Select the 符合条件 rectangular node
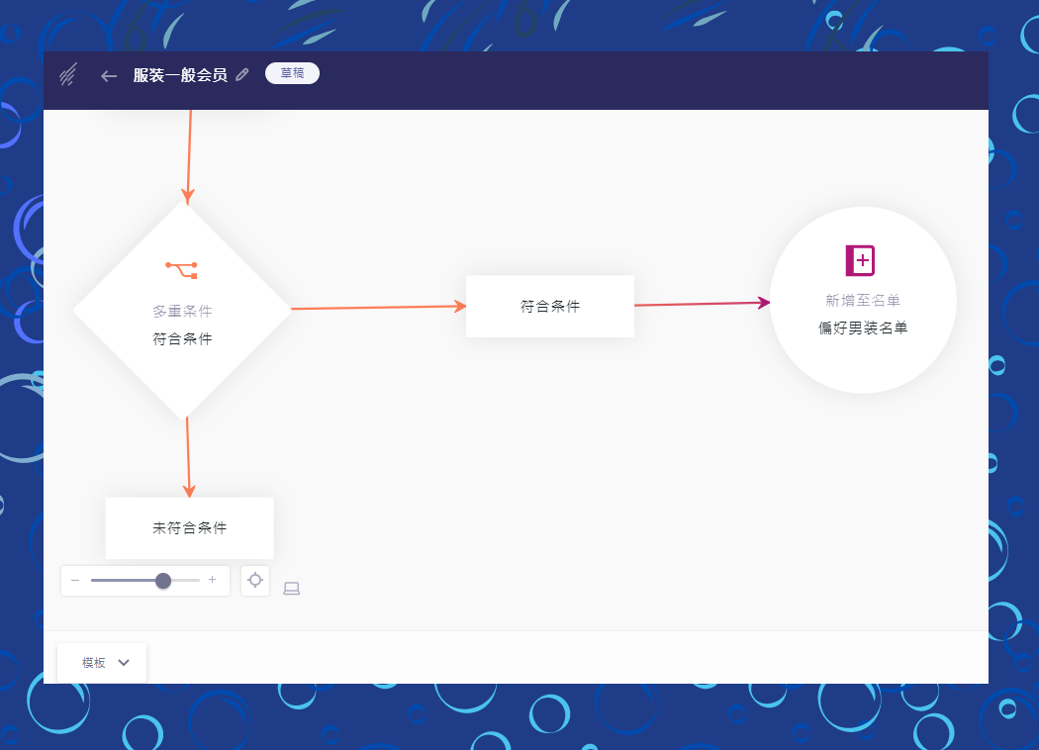The width and height of the screenshot is (1039, 750). [x=550, y=307]
